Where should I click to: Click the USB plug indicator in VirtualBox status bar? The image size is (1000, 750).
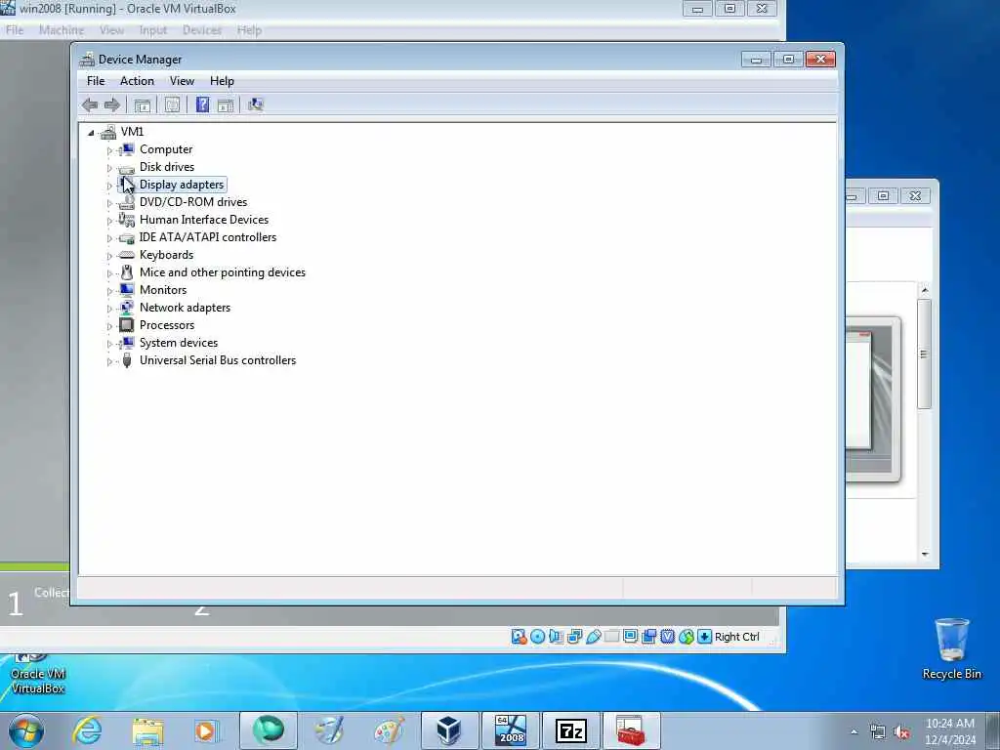coord(593,637)
